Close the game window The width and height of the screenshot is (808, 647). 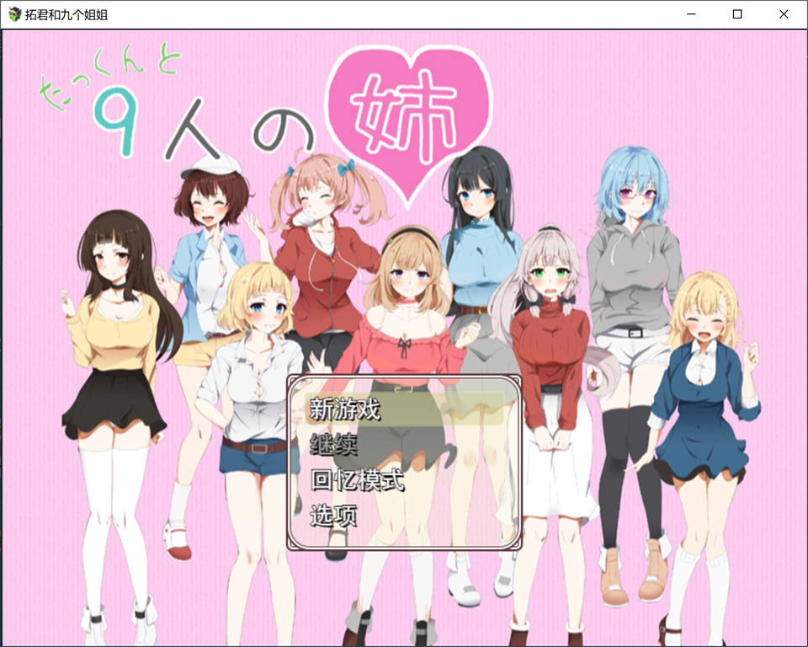click(784, 14)
